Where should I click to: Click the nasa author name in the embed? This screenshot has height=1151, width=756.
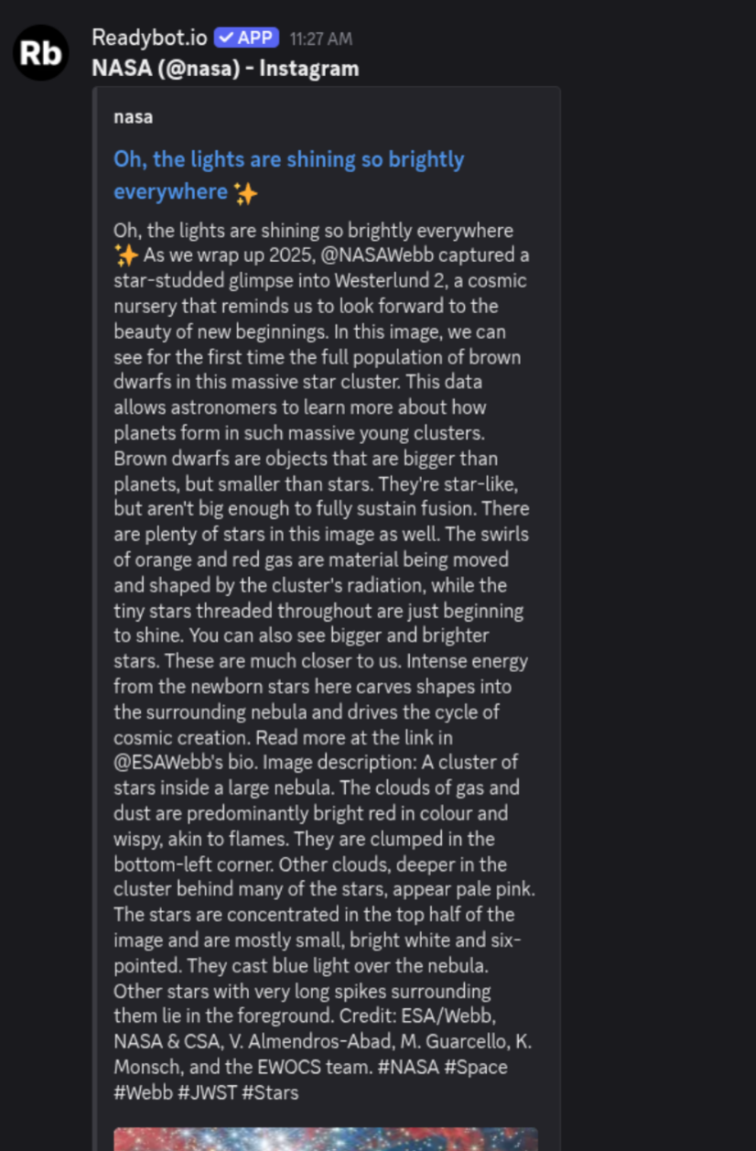pyautogui.click(x=133, y=116)
